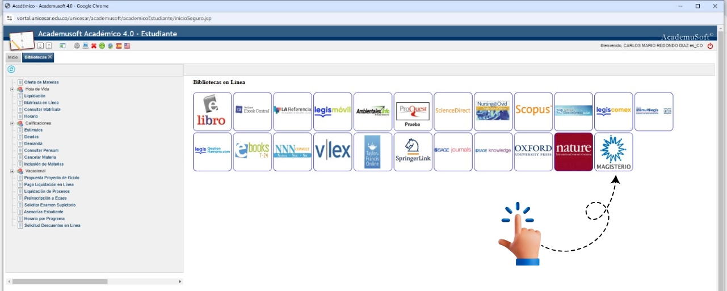Click the globe toolbar icon

(111, 46)
